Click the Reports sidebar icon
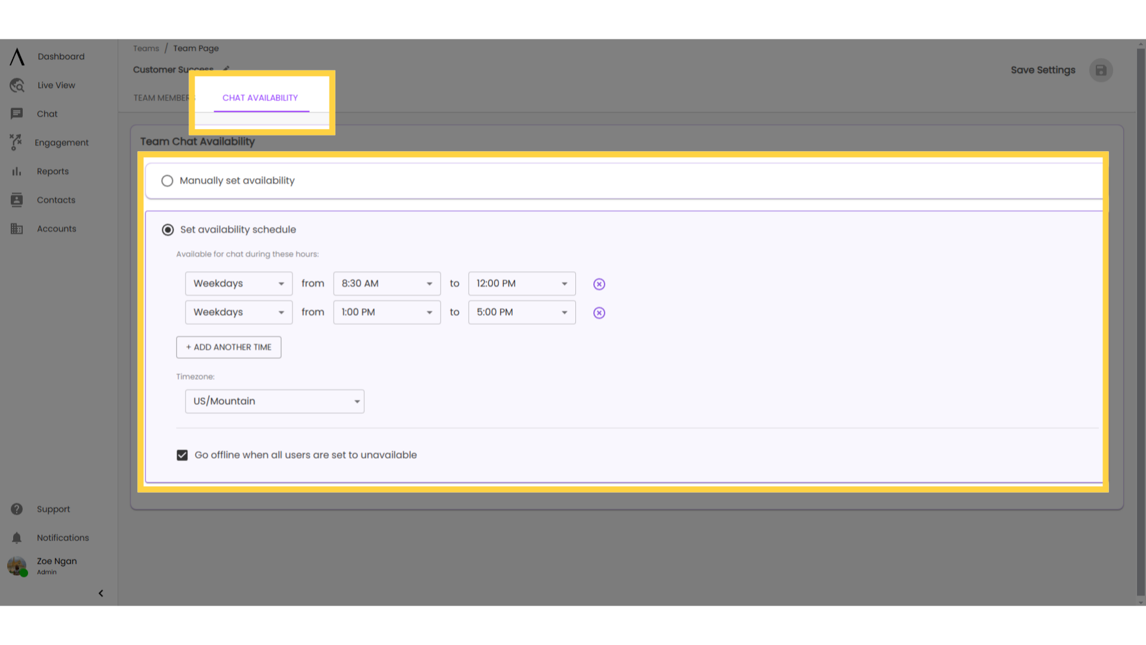Viewport: 1146px width, 645px height. click(x=17, y=171)
